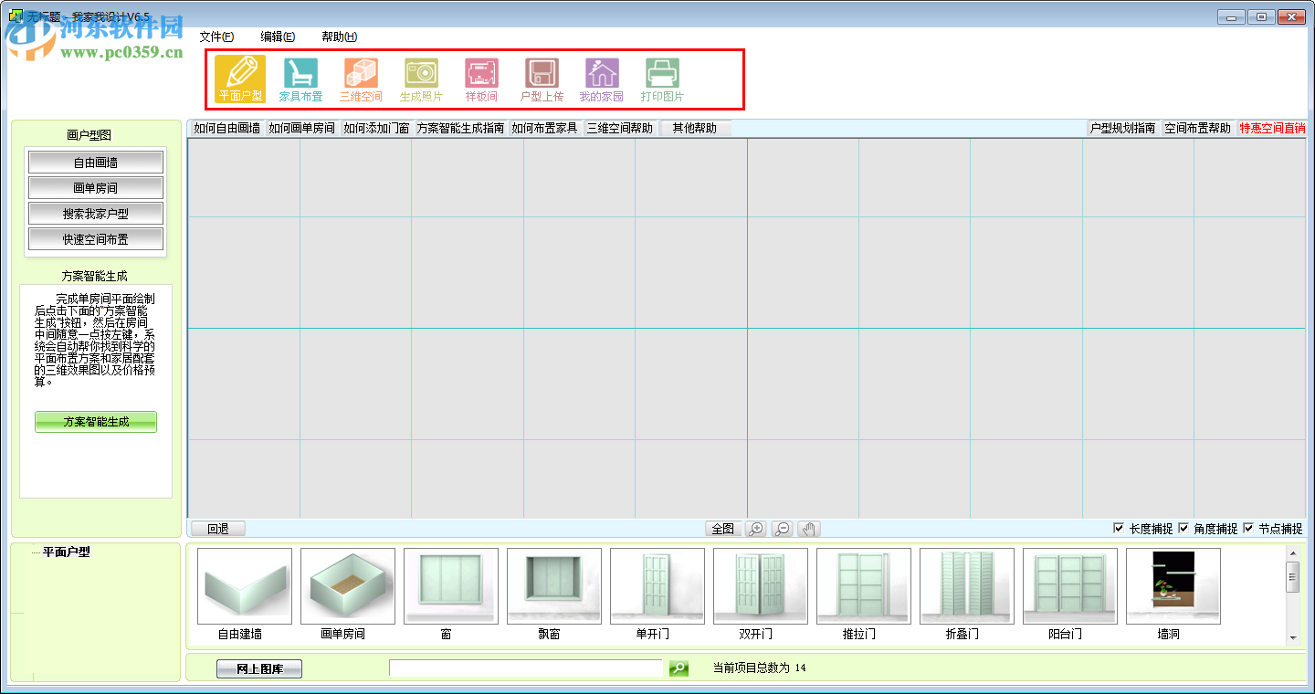
Task: Select the 平面户型 tree node
Action: (x=67, y=552)
